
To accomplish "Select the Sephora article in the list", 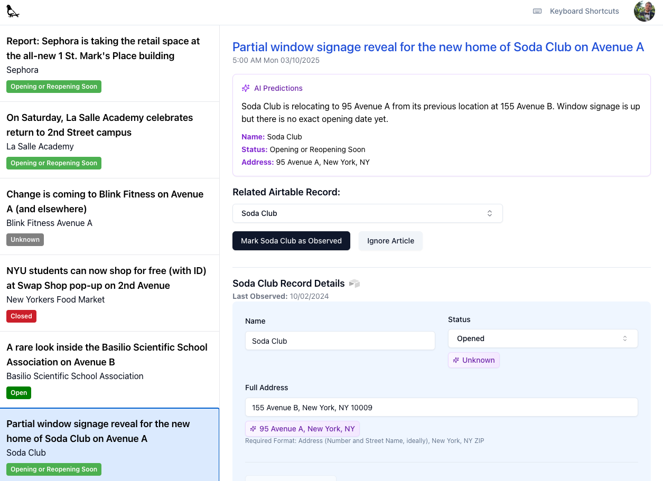I will 109,63.
